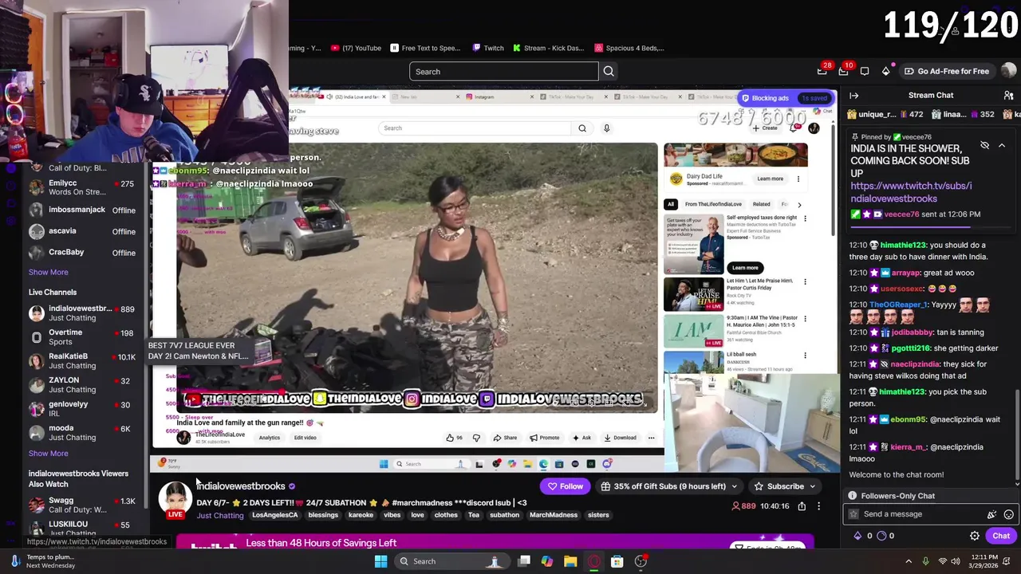Open the Stream - Kick Dashboard bookmark

(x=549, y=48)
